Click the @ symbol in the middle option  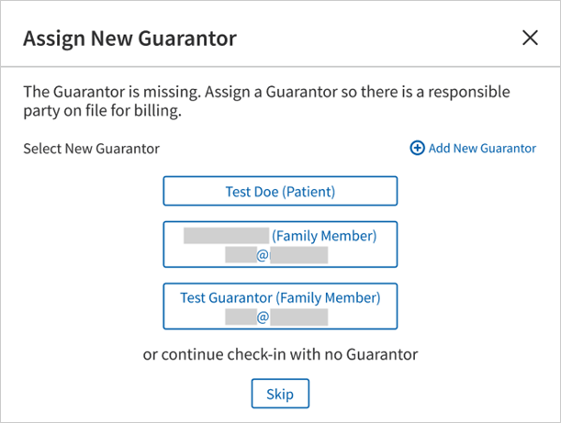[x=263, y=255]
